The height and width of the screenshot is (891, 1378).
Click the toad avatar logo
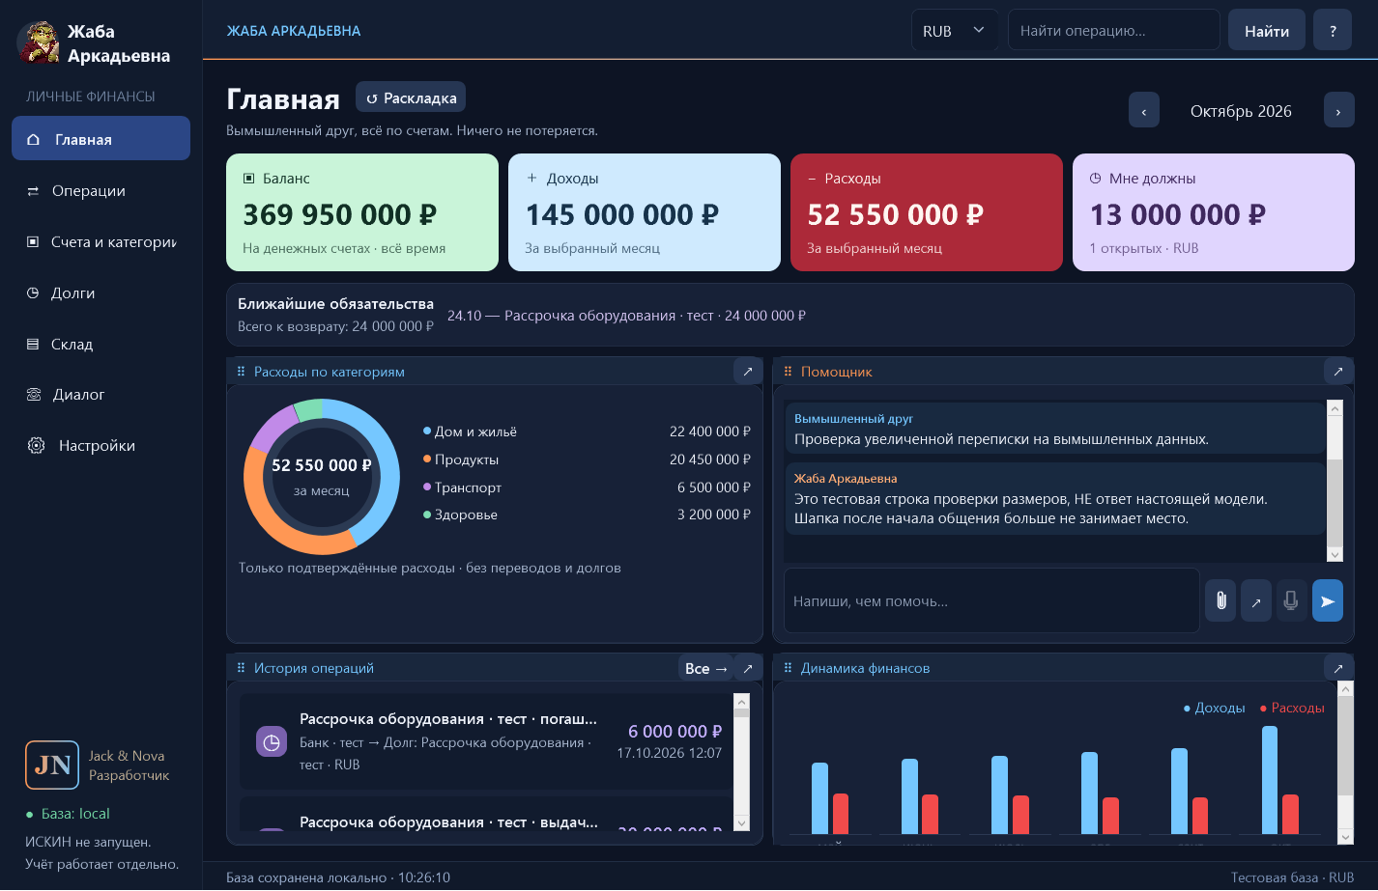38,42
